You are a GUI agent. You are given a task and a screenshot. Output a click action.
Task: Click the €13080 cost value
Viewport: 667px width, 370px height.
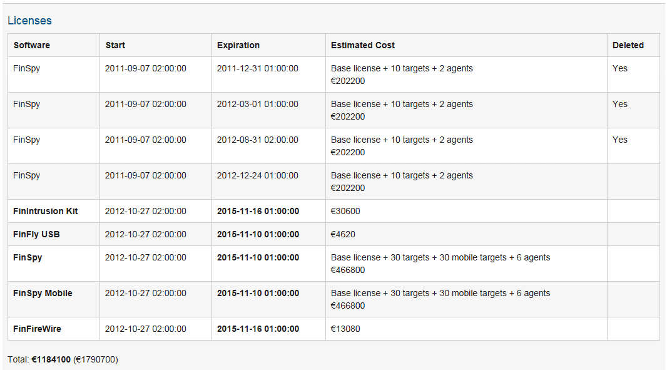pyautogui.click(x=345, y=329)
